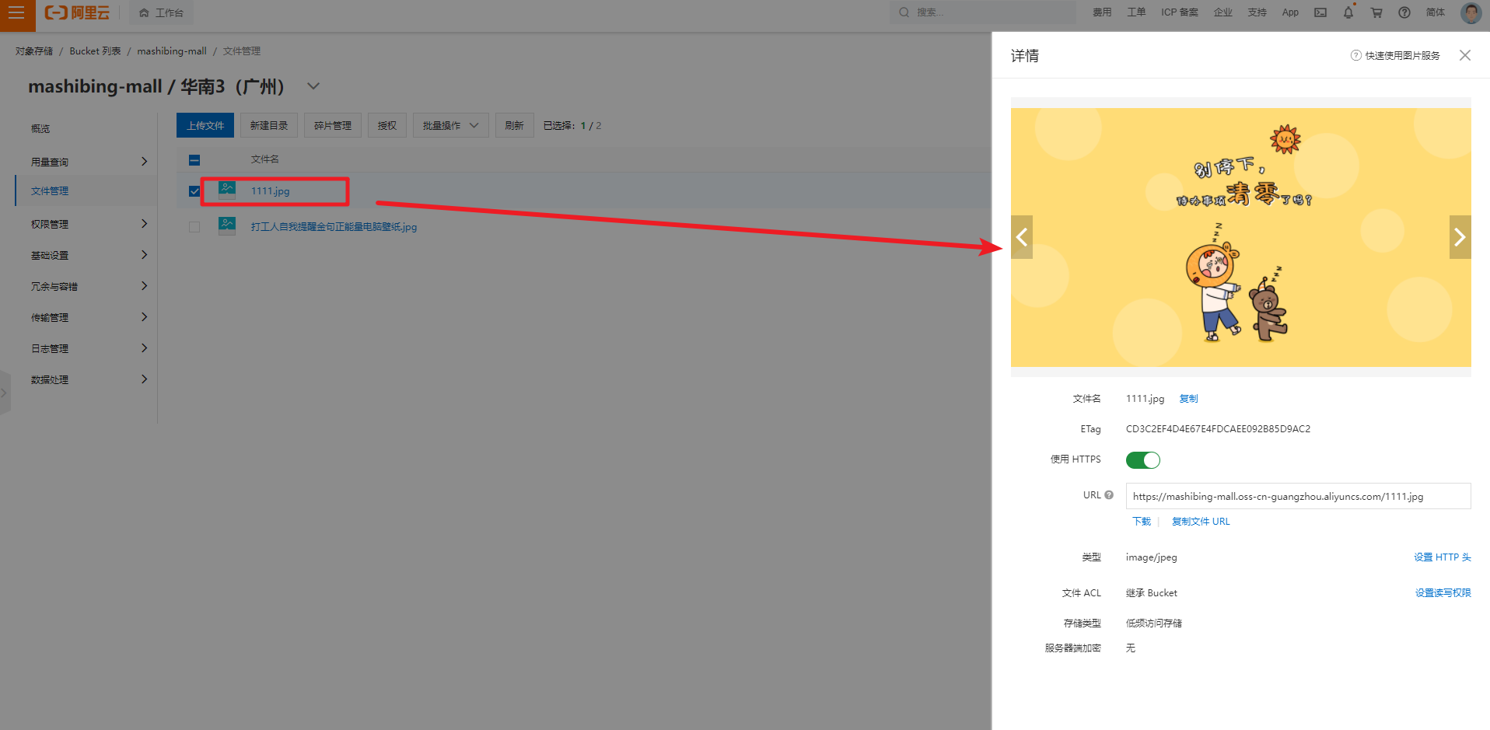Image resolution: width=1490 pixels, height=730 pixels.
Task: Click the 快速使用图片服务 help icon
Action: pos(1356,55)
